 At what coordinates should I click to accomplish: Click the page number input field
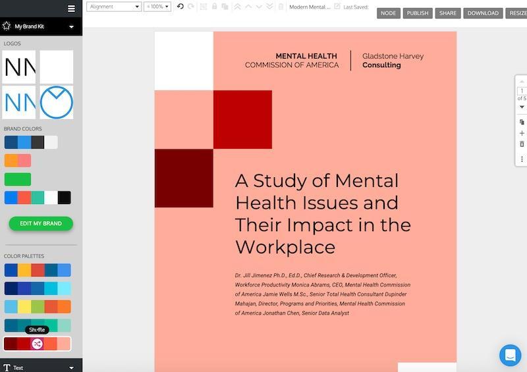coord(522,91)
